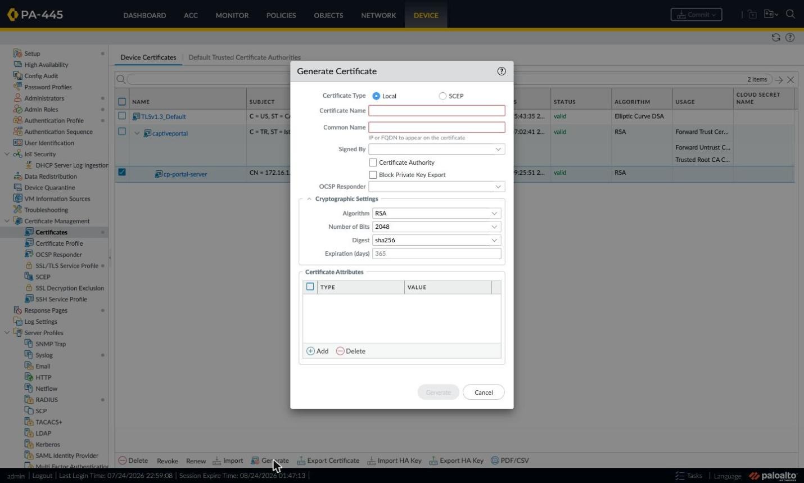
Task: Click the Add plus icon in Certificate Attributes
Action: pyautogui.click(x=310, y=351)
